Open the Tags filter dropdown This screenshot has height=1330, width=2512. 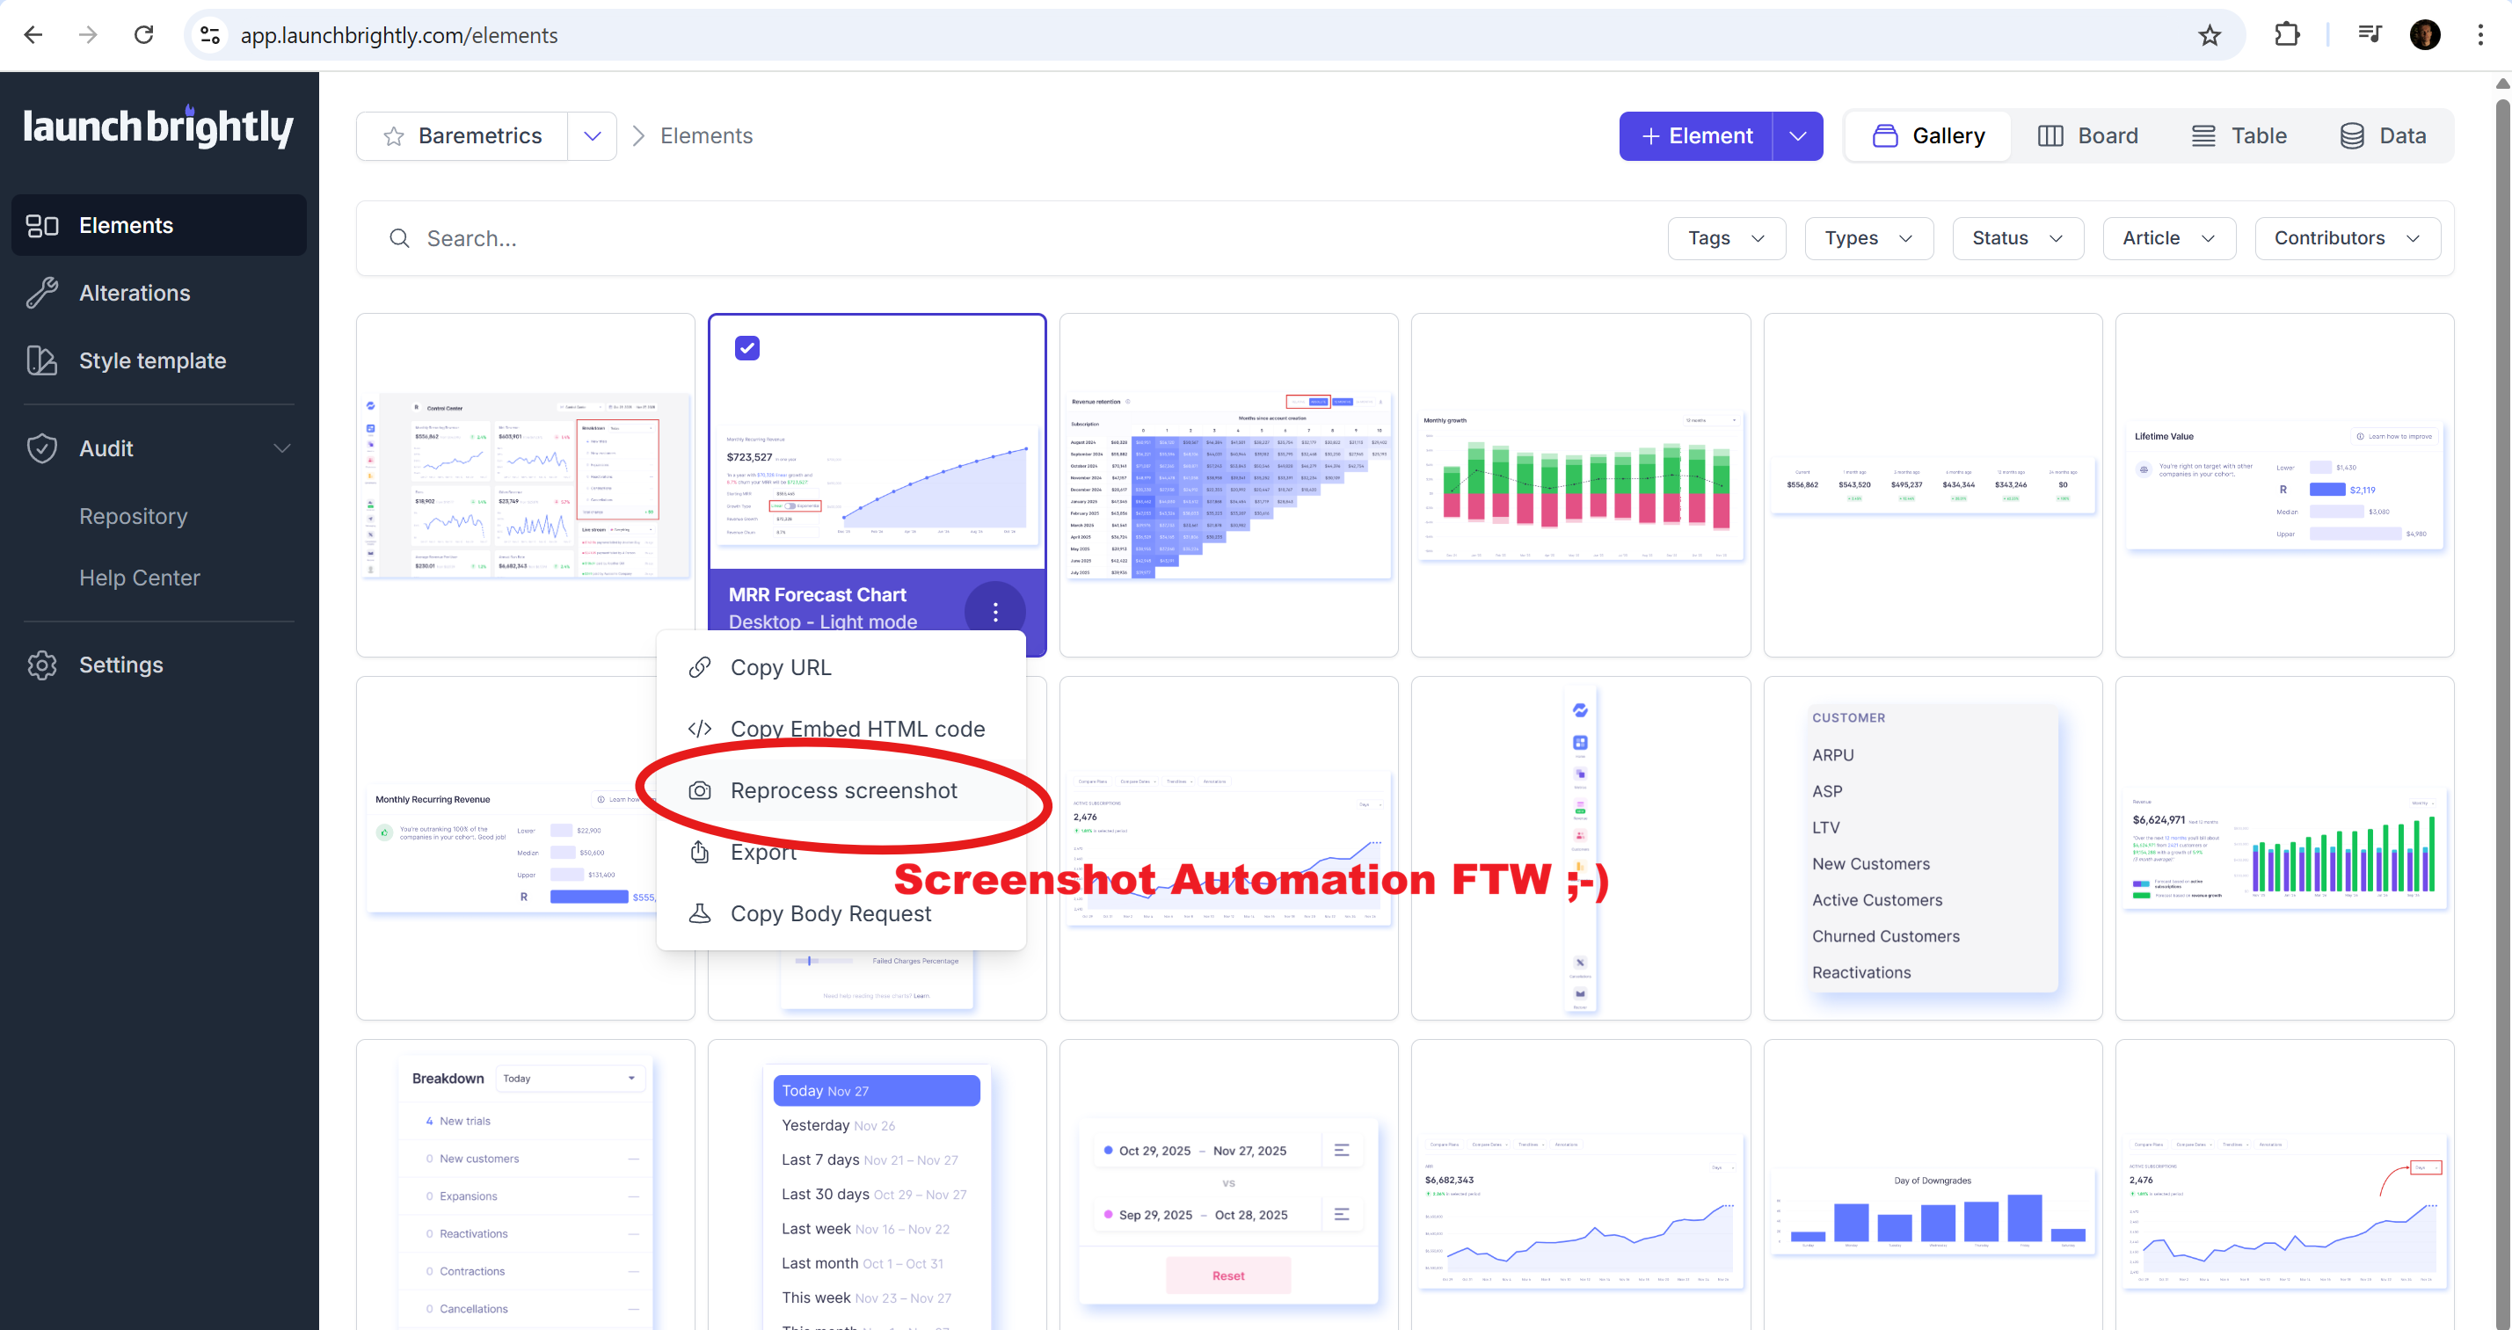point(1726,239)
